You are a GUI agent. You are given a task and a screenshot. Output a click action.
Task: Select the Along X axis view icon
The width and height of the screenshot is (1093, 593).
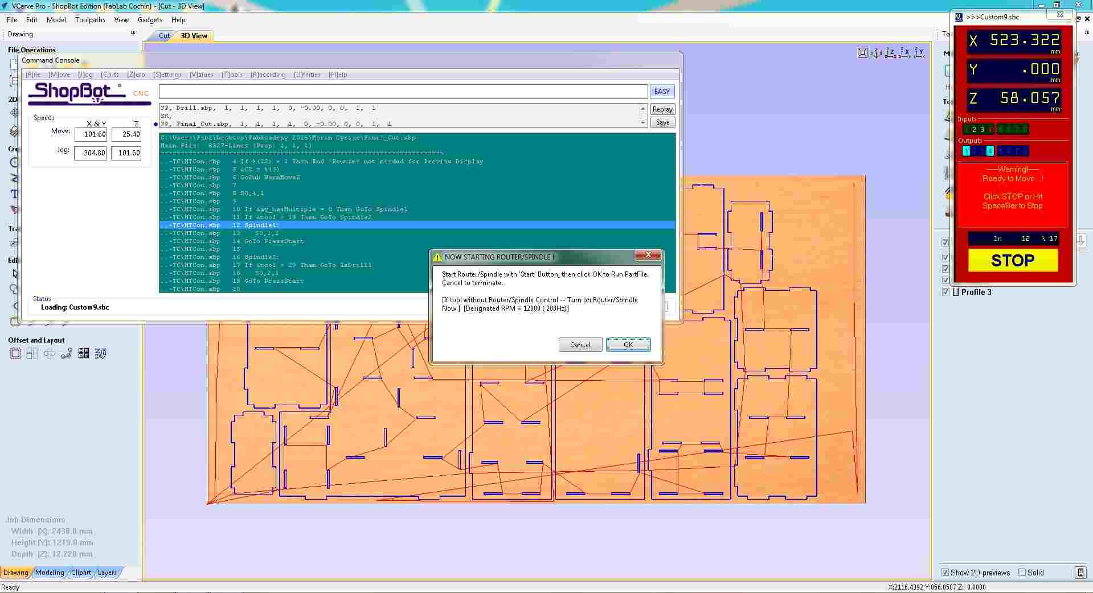tap(906, 52)
